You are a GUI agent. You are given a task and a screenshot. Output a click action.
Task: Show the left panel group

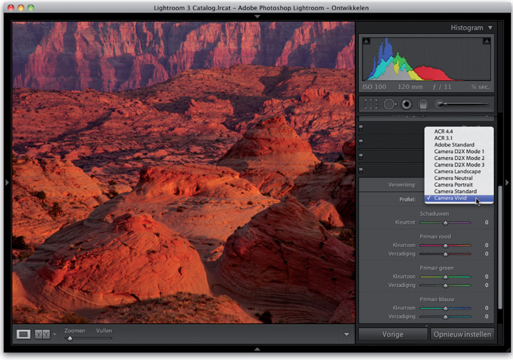click(x=7, y=183)
